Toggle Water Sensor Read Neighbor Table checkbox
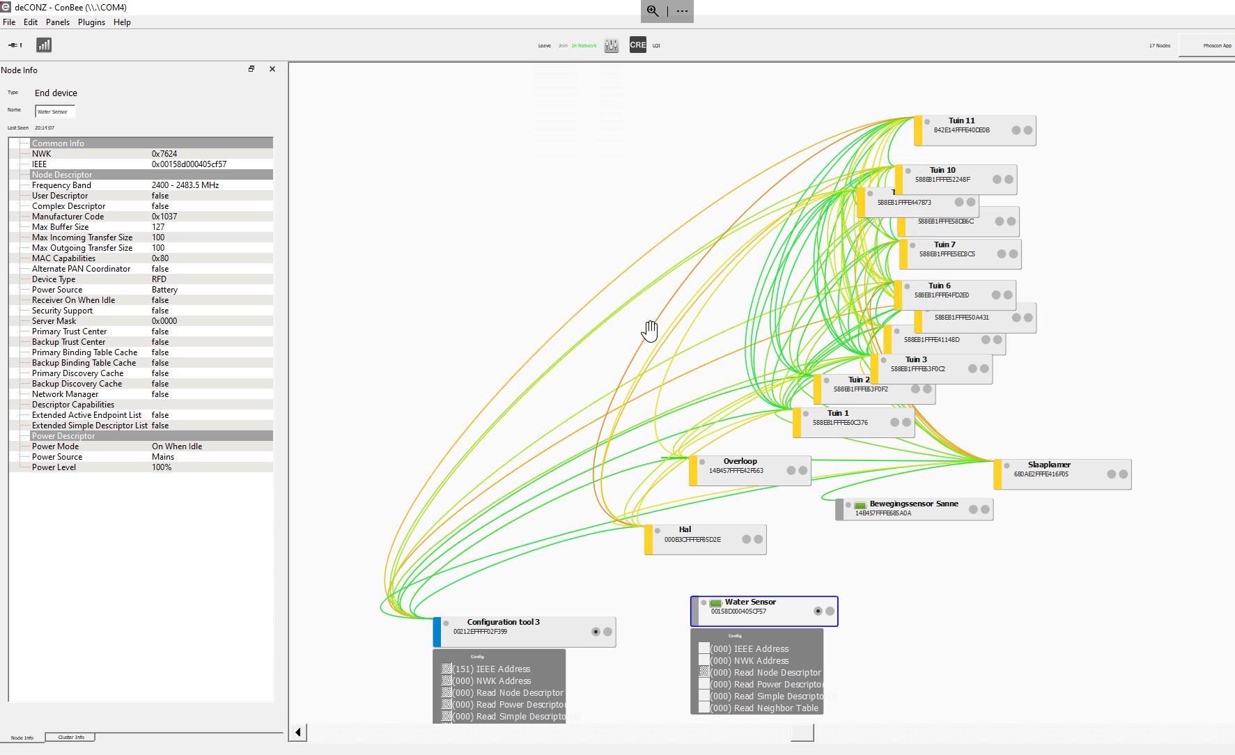 pos(704,708)
